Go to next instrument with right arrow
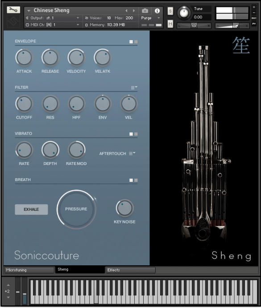The width and height of the screenshot is (261, 308). tap(134, 11)
